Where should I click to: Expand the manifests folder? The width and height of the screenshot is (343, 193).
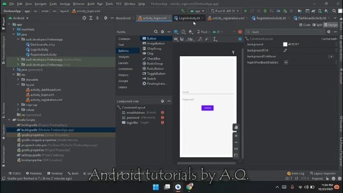tap(13, 29)
